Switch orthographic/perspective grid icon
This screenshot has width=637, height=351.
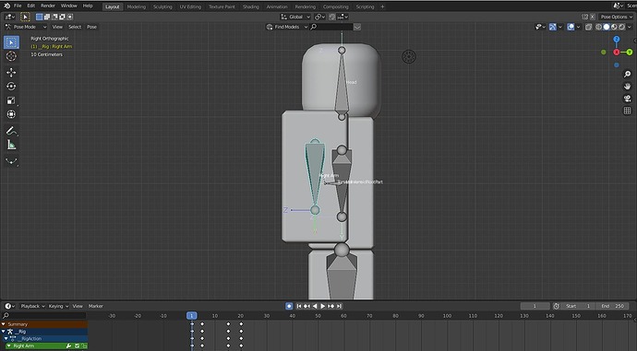pyautogui.click(x=627, y=111)
